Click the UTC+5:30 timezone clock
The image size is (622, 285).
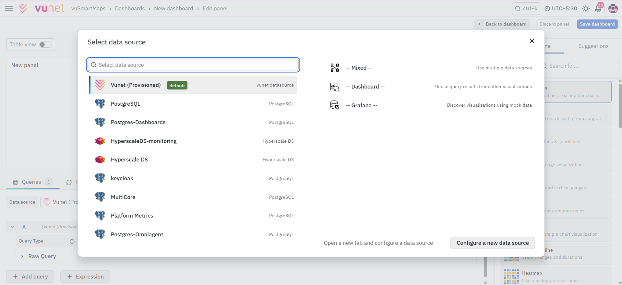point(561,9)
